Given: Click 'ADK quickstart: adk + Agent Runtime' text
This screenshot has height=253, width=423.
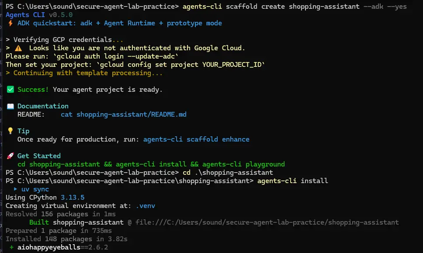Looking at the screenshot, I should tap(87, 23).
